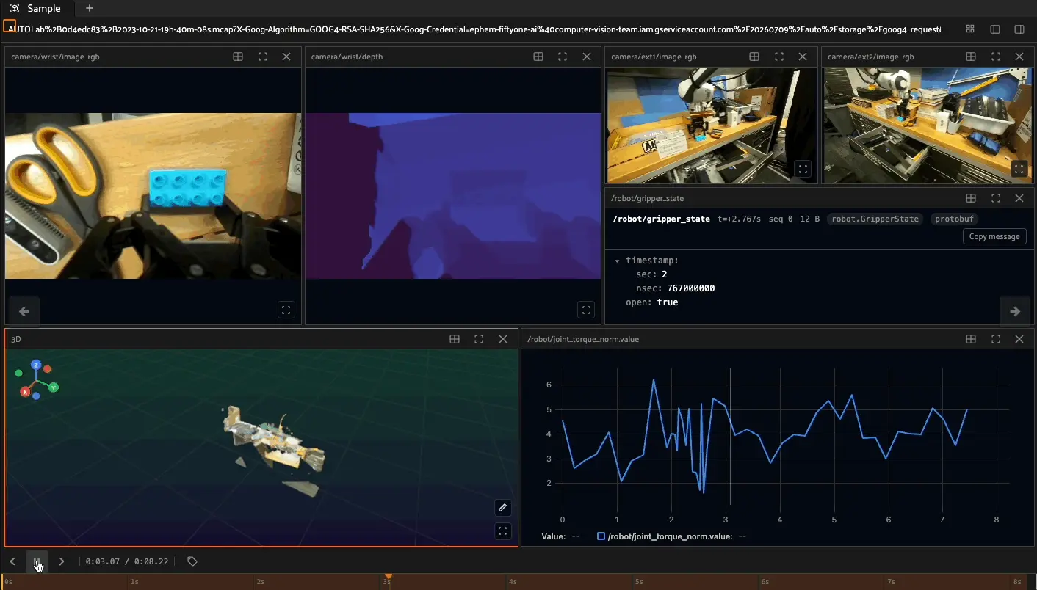
Task: Collapse the timestamp field tree
Action: coord(617,261)
